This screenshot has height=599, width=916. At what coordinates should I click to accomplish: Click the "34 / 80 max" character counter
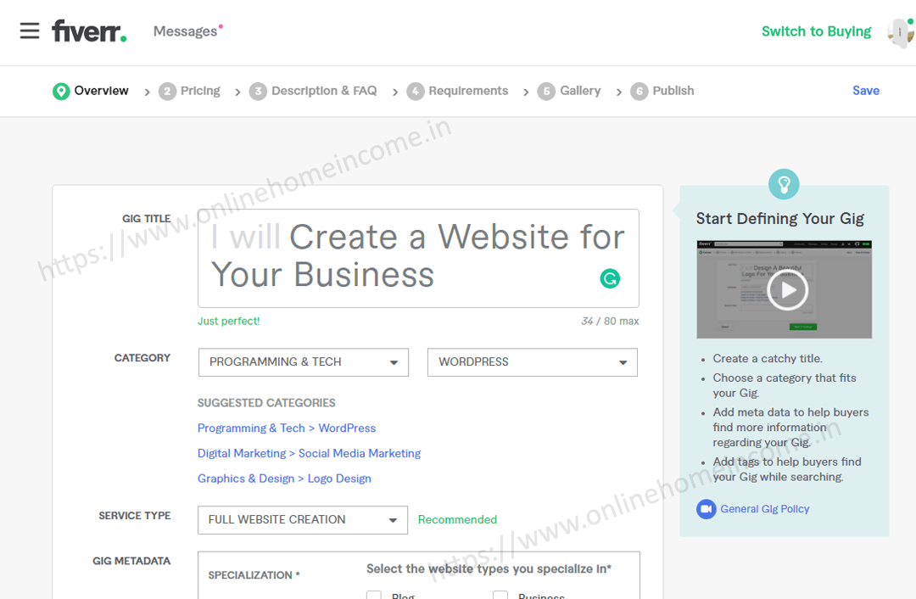[610, 322]
